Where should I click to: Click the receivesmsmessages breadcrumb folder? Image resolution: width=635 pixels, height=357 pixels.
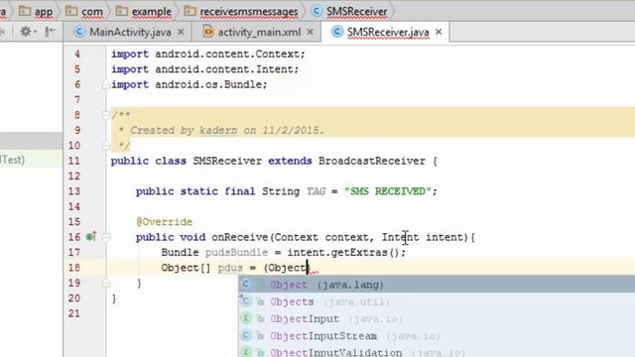(x=241, y=12)
